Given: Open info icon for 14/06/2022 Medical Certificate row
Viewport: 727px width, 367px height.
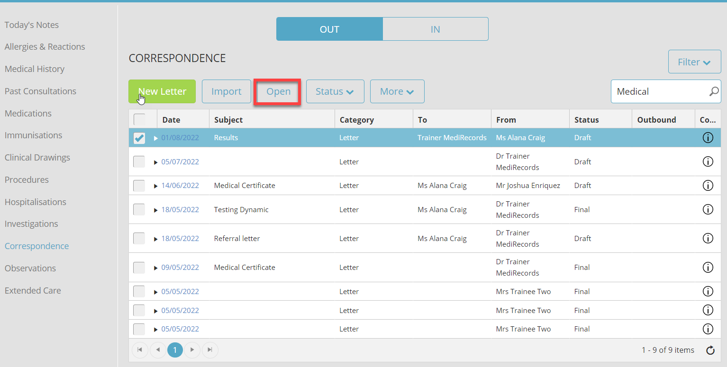Looking at the screenshot, I should (708, 185).
